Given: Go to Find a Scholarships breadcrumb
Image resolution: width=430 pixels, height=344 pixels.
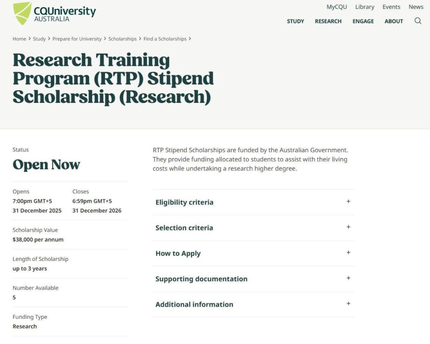Looking at the screenshot, I should pyautogui.click(x=165, y=39).
